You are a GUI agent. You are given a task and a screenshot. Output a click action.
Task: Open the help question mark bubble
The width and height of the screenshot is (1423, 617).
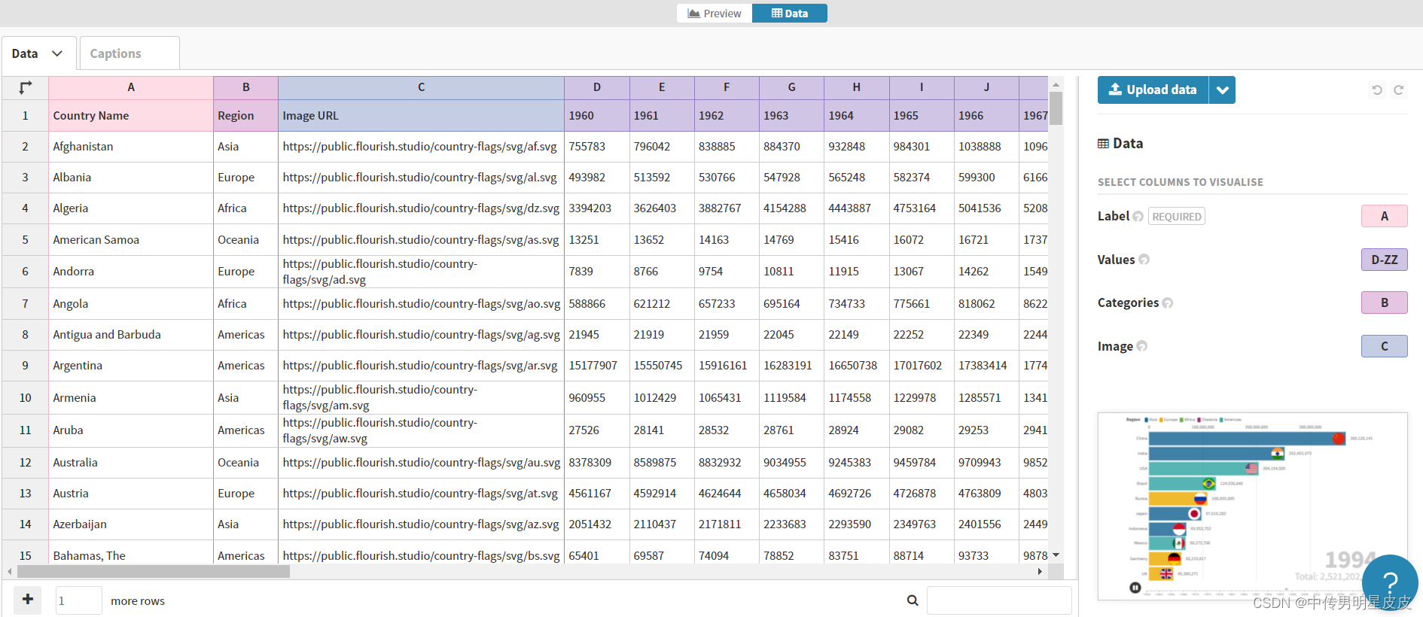[x=1390, y=582]
